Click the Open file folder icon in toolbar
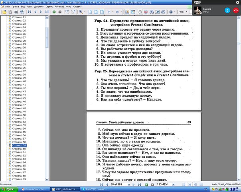This screenshot has height=192, width=241. (x=4, y=12)
